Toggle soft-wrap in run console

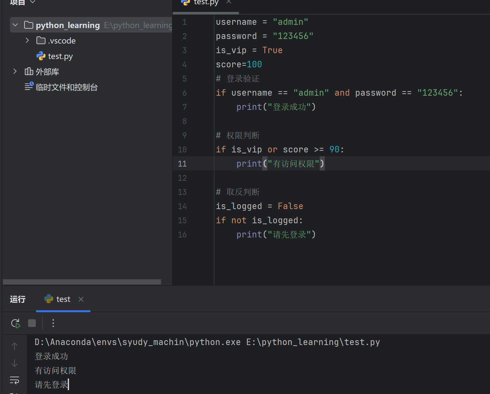click(x=15, y=380)
